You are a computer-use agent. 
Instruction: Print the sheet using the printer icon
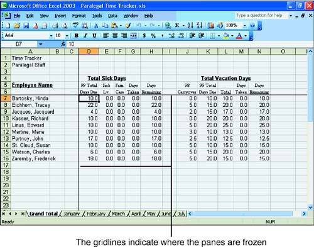[x=55, y=26]
